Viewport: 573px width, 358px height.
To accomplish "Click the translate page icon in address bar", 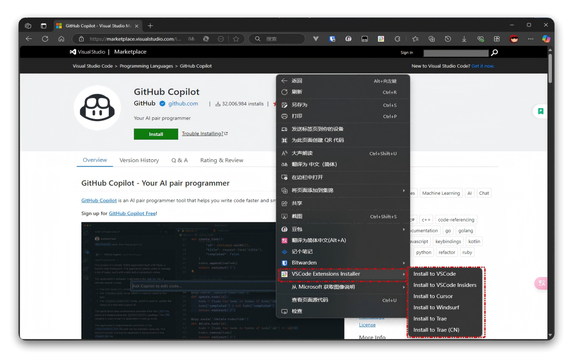I will pyautogui.click(x=191, y=39).
